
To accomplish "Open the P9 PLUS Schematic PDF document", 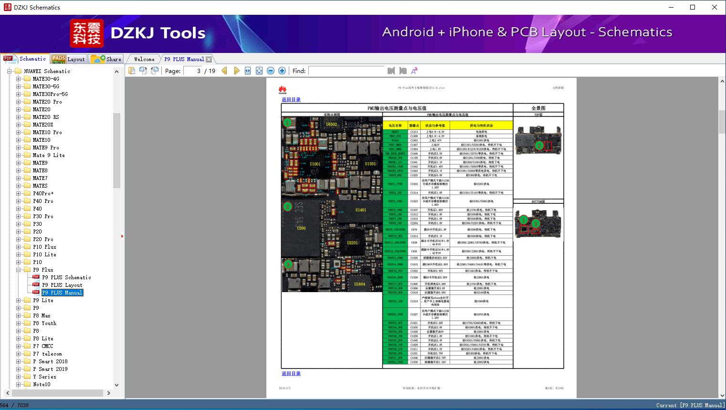I will tap(63, 277).
